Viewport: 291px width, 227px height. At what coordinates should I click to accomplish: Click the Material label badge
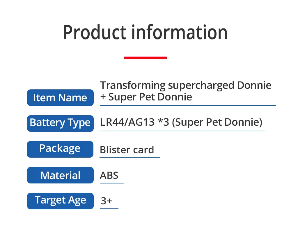(60, 175)
